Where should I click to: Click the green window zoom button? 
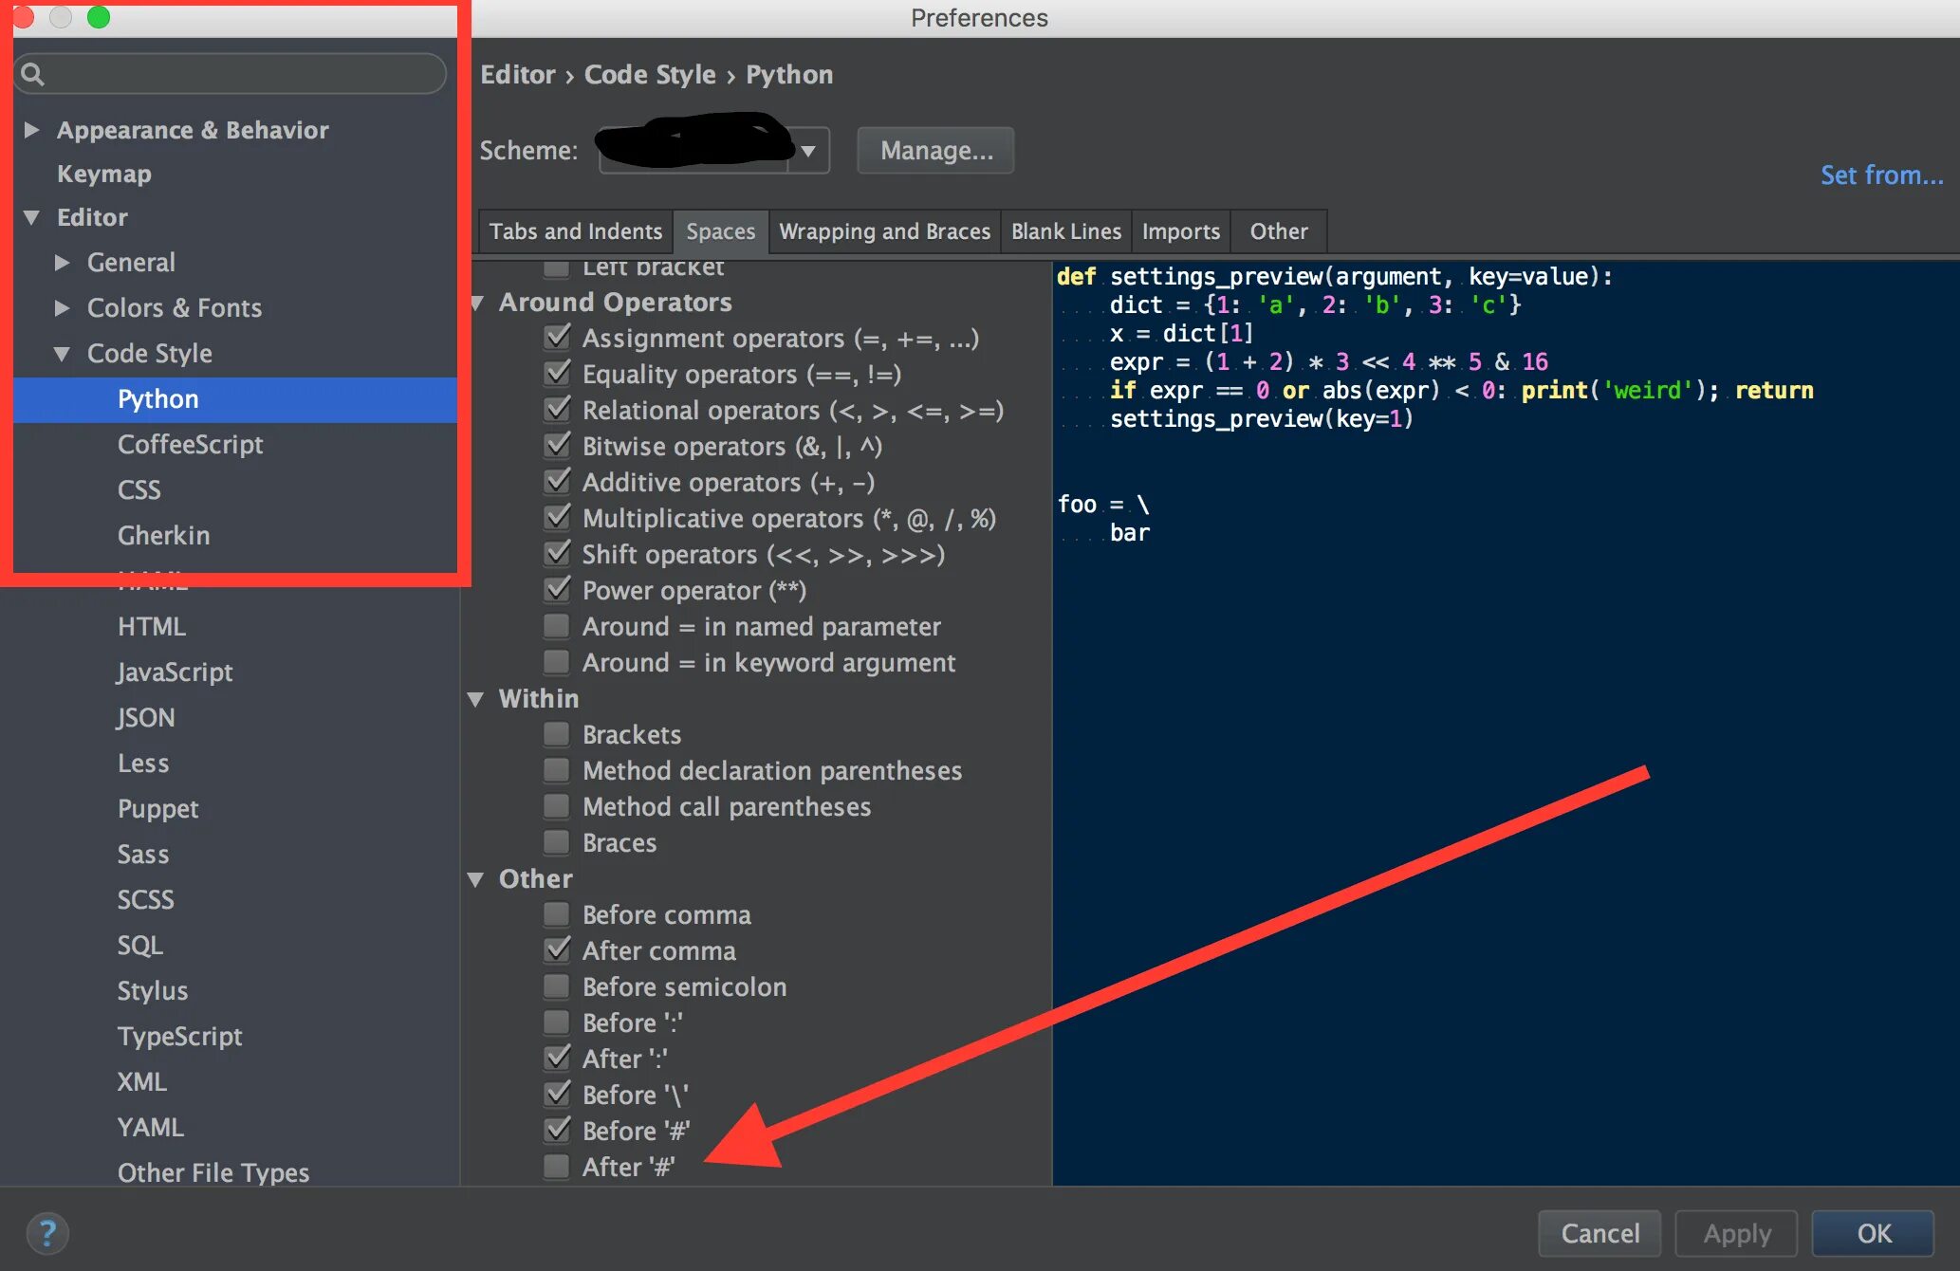click(99, 17)
